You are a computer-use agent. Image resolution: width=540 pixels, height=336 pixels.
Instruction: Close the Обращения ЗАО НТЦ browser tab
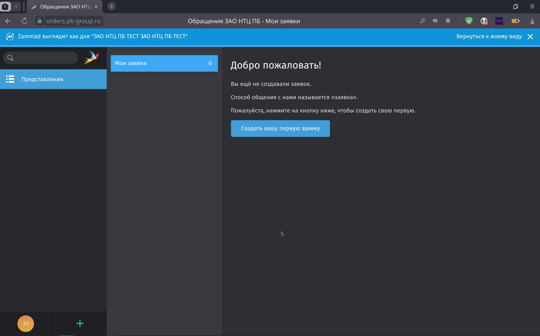[x=96, y=6]
